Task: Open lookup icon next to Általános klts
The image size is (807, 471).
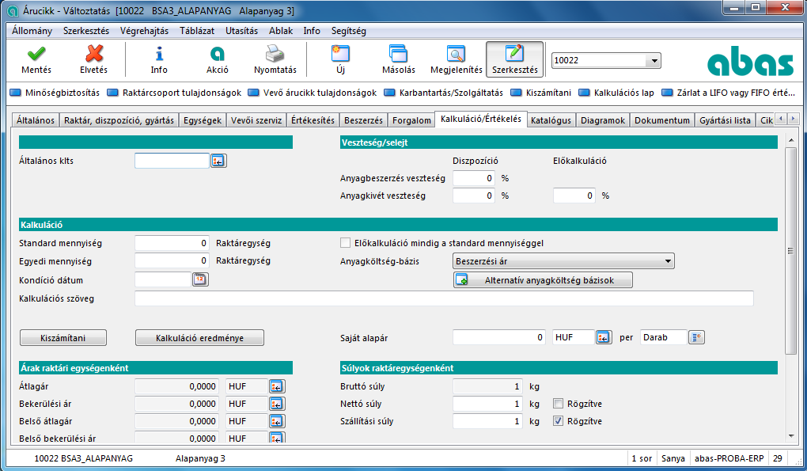Action: point(218,161)
